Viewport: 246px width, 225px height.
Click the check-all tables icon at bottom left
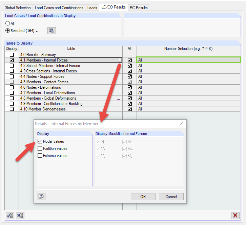click(x=10, y=215)
